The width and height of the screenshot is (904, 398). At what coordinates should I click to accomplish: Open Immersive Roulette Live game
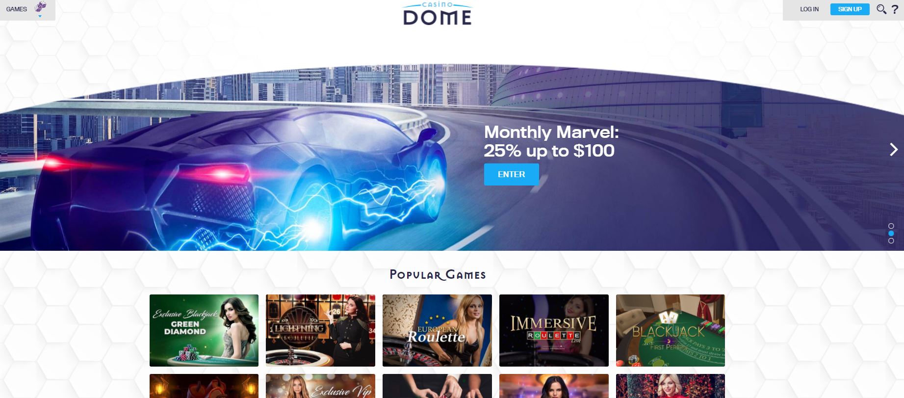tap(554, 330)
